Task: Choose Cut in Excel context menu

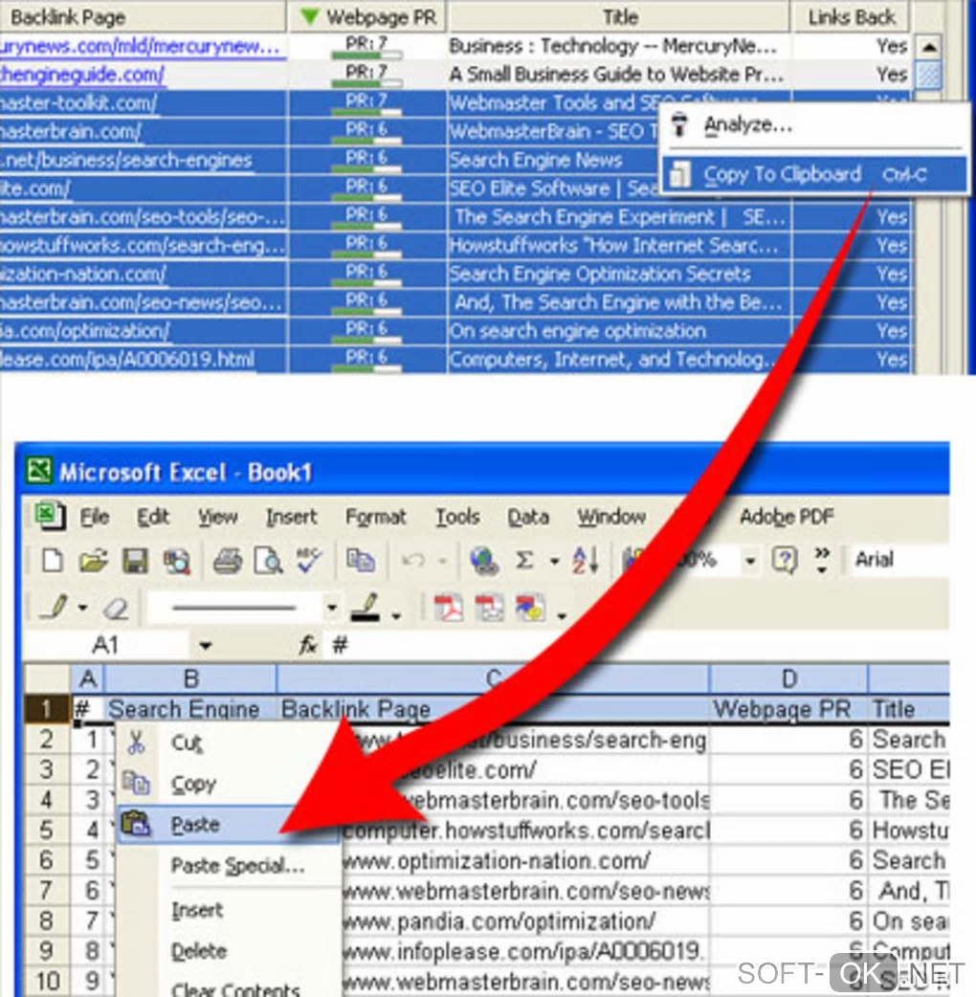Action: coord(229,742)
